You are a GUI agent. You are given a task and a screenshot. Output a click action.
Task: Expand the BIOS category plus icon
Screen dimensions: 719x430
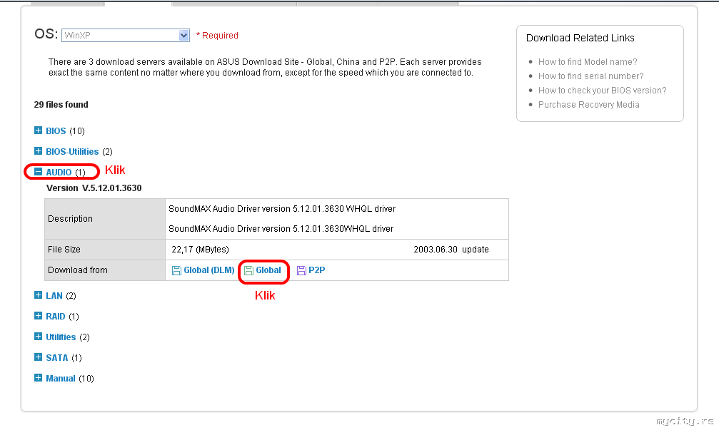tap(38, 130)
